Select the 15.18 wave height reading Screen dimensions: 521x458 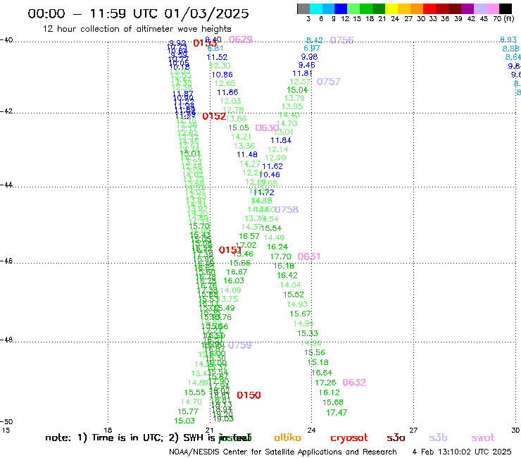coord(318,362)
